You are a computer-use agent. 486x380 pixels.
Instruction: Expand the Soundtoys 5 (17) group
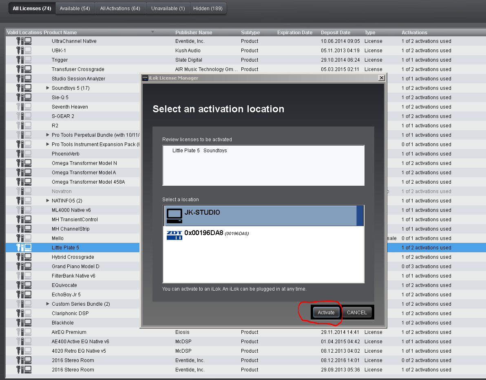pos(48,88)
